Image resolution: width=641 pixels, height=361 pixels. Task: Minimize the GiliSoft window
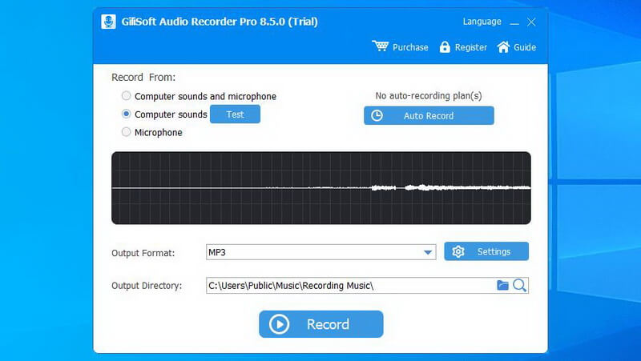tap(514, 22)
